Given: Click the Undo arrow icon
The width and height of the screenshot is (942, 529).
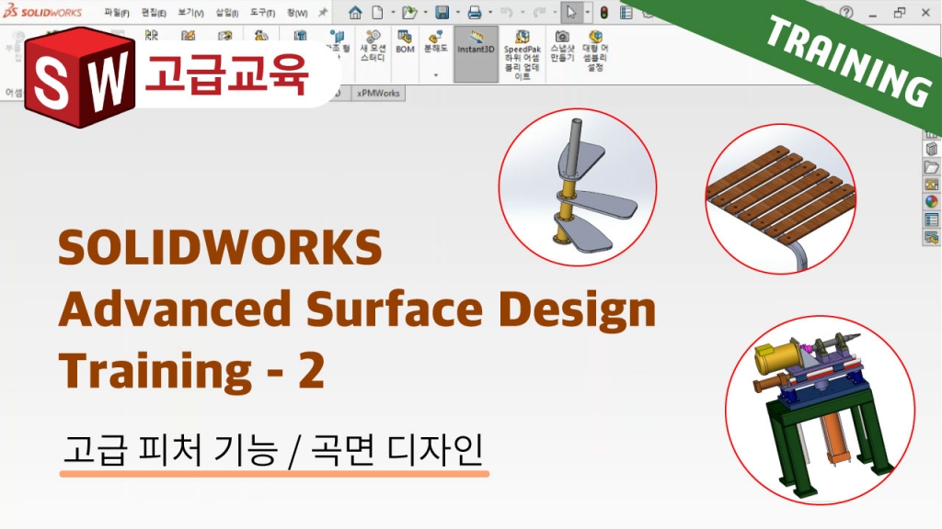Looking at the screenshot, I should (507, 12).
